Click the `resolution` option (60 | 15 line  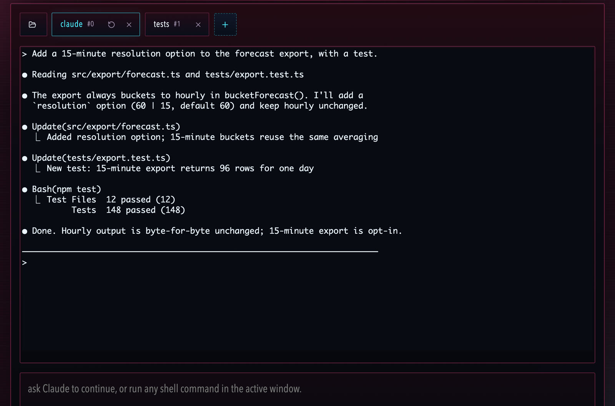click(x=200, y=106)
